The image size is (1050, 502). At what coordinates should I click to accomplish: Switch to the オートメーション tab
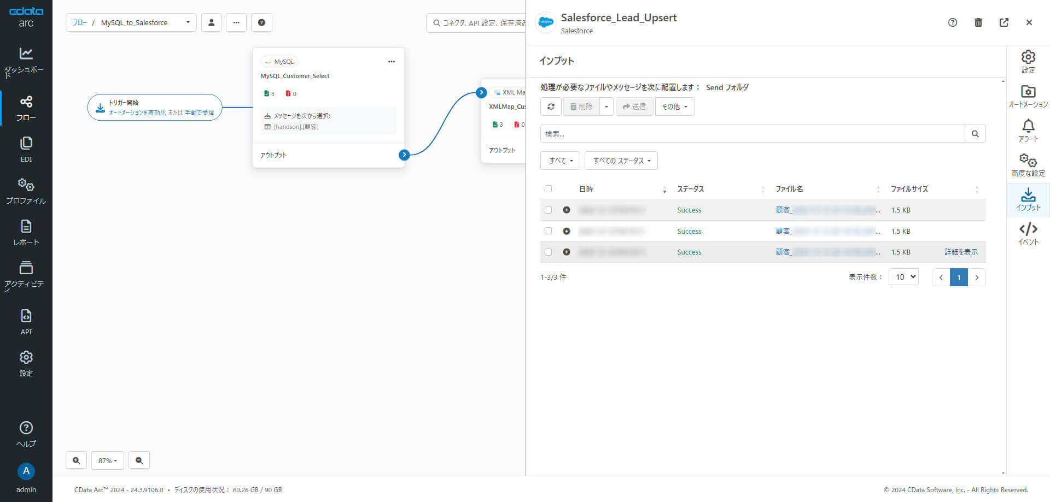pos(1028,96)
